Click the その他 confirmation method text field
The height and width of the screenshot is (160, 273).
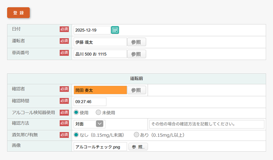click(206, 124)
